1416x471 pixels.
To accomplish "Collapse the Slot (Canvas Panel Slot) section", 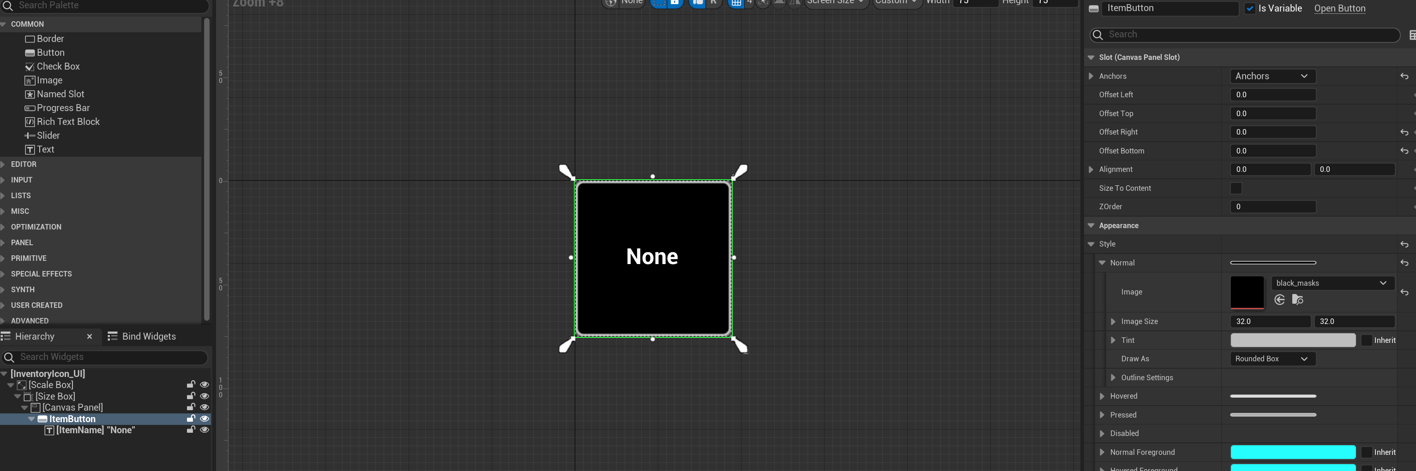I will click(x=1091, y=58).
